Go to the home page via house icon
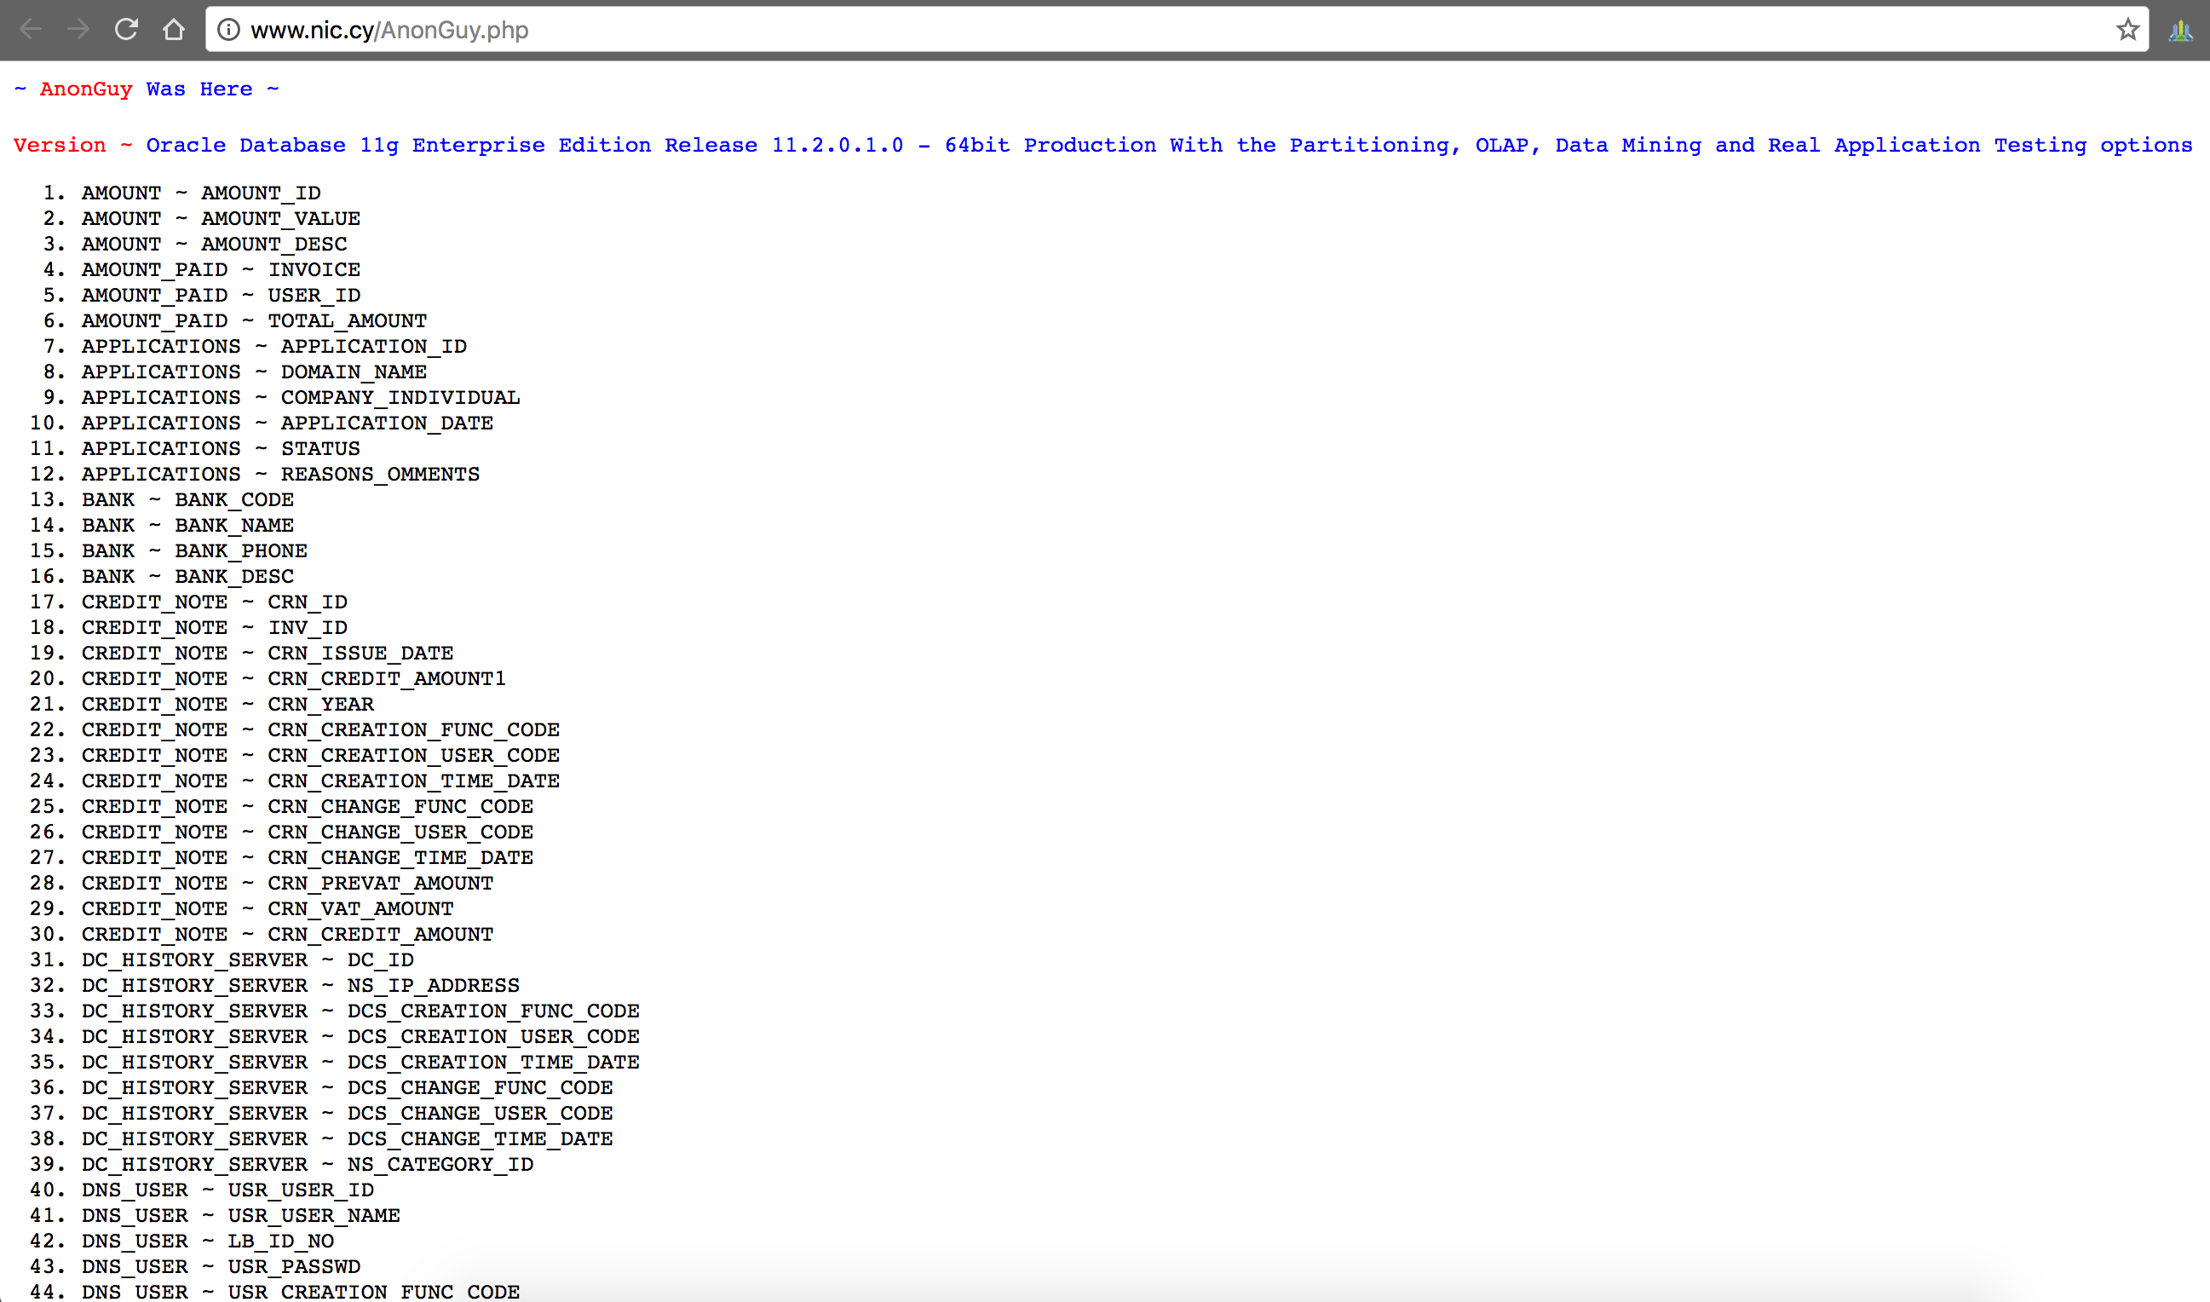Viewport: 2210px width, 1302px height. point(174,30)
